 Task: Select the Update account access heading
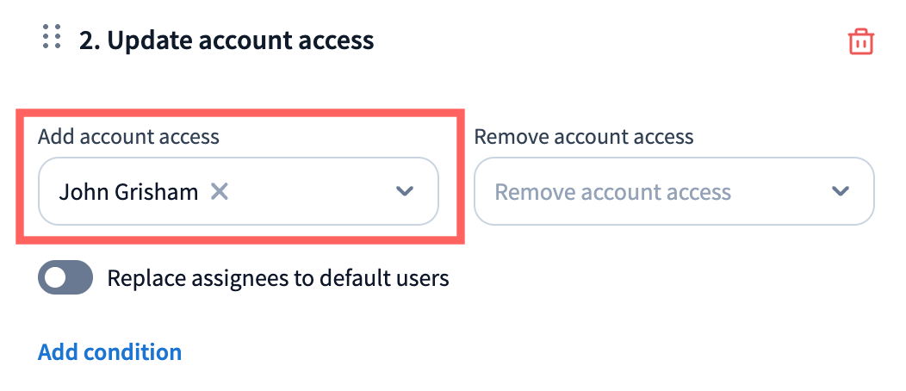(x=226, y=40)
